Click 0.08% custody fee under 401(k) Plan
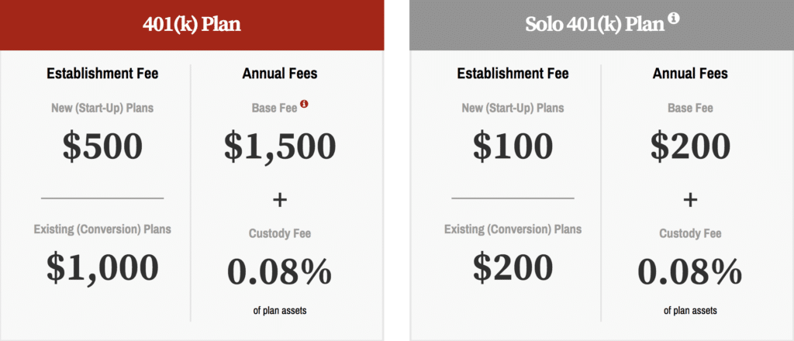 [x=280, y=272]
